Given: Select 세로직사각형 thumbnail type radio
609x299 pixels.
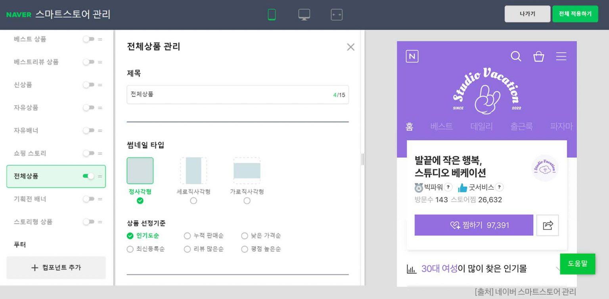Looking at the screenshot, I should click(193, 201).
